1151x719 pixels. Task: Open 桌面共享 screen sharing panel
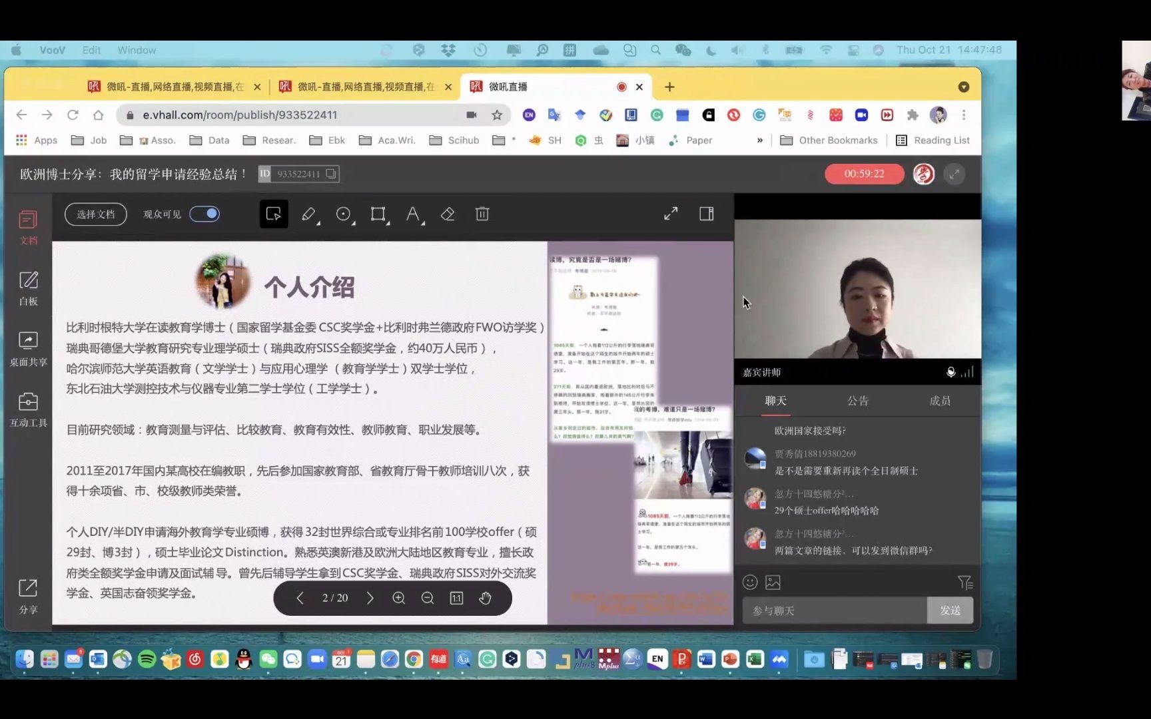click(x=28, y=348)
